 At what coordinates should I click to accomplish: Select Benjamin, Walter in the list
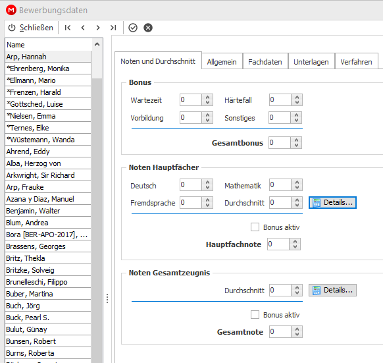(x=48, y=211)
